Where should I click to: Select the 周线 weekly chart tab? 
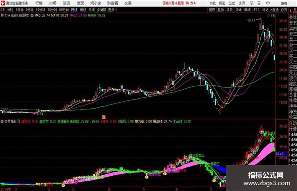point(83,10)
